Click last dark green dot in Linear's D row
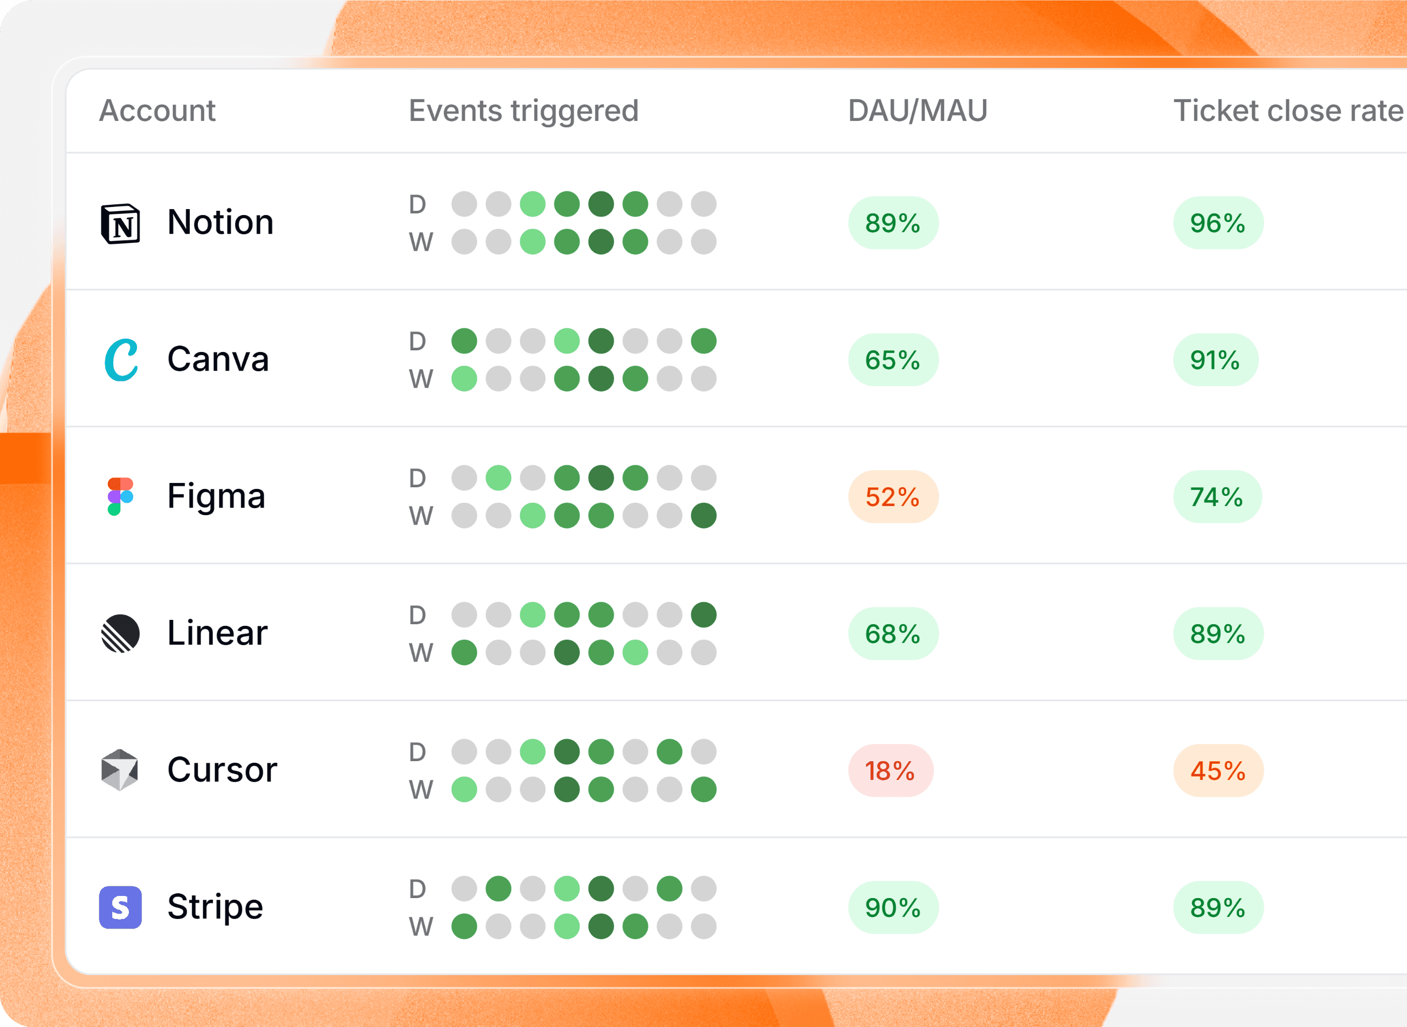 coord(703,615)
